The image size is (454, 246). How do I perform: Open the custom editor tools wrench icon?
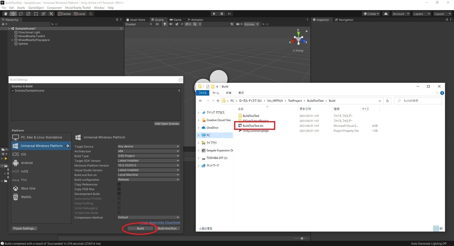pyautogui.click(x=51, y=14)
